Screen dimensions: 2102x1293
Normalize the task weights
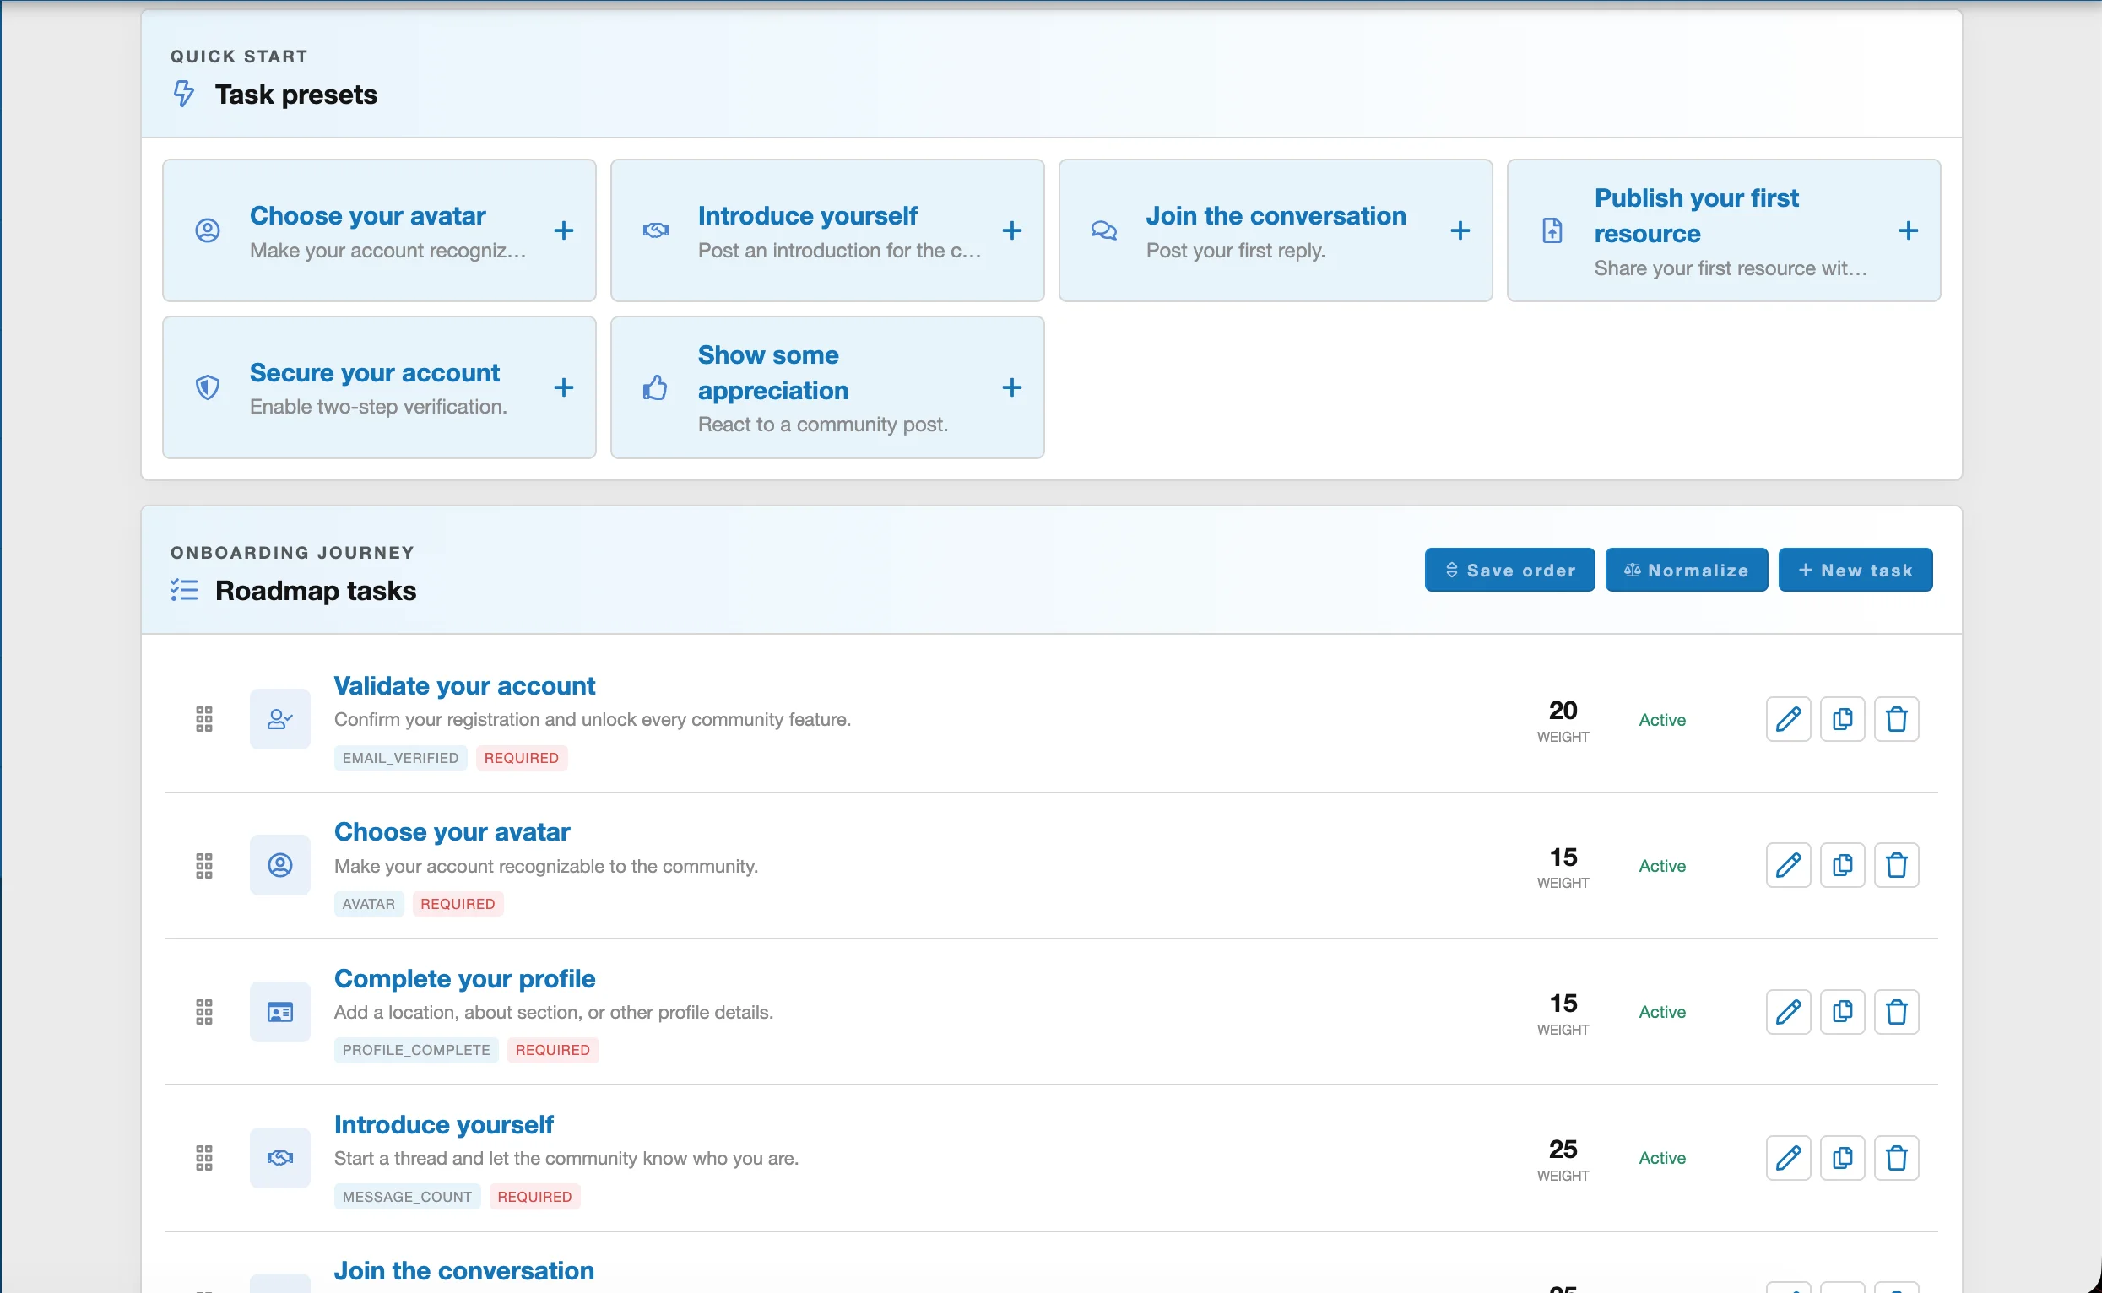(1687, 570)
